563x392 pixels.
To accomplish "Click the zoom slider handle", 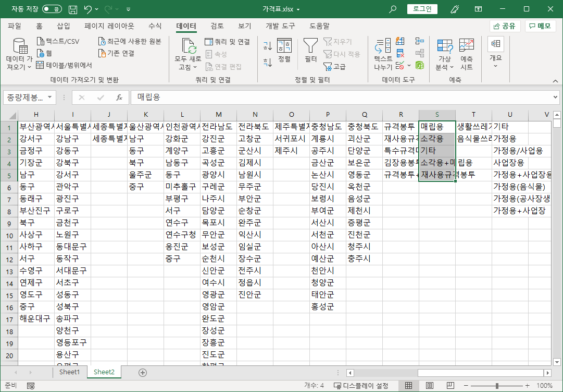I will [497, 386].
